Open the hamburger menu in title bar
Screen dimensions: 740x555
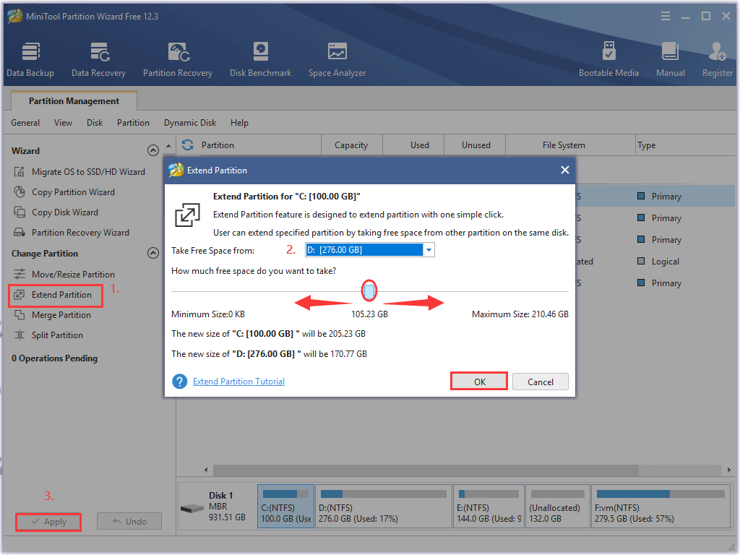click(666, 17)
